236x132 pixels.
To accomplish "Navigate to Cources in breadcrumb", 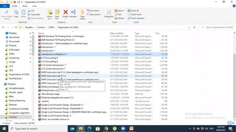I will [x=41, y=27].
